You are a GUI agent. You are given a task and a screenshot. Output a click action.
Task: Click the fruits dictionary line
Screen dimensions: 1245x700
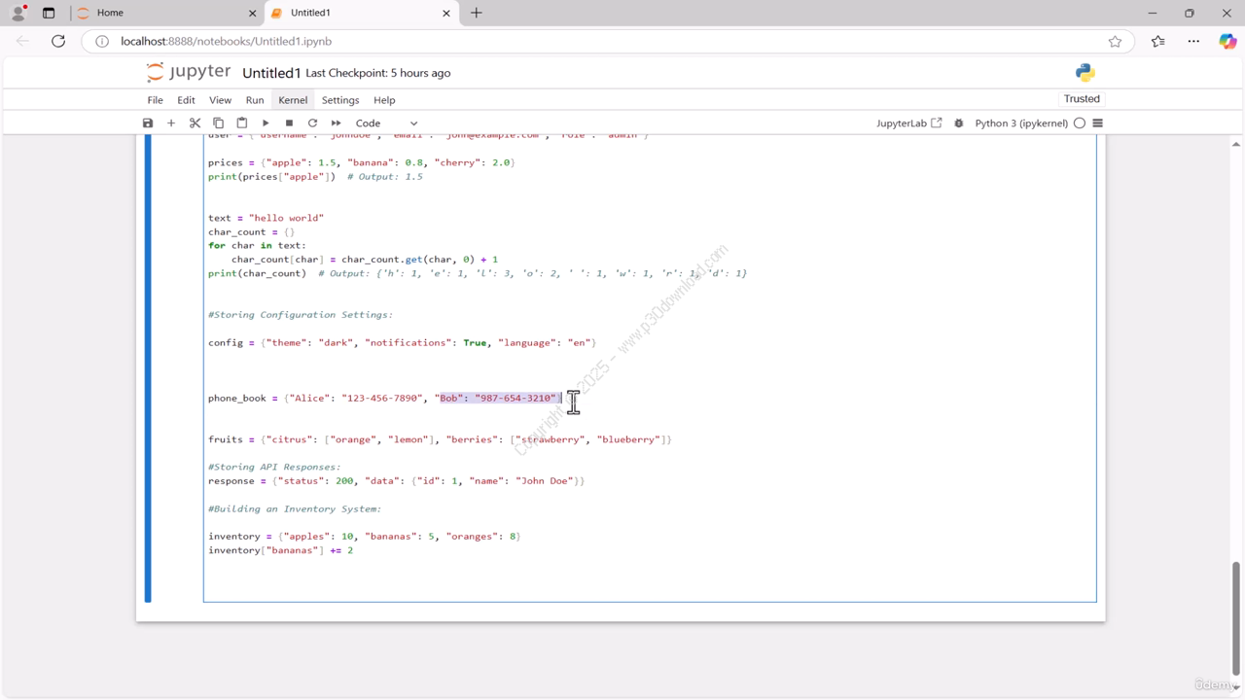[440, 439]
